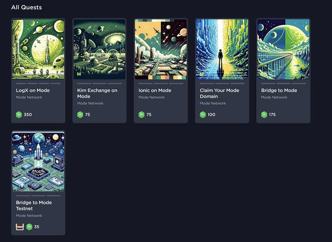
Task: Click the treasure chest icon on Testnet card
Action: (x=20, y=227)
